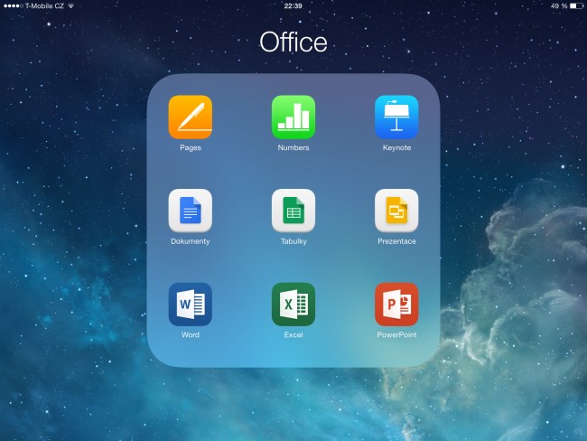Launch the Numbers app
This screenshot has height=441, width=587.
pos(293,117)
